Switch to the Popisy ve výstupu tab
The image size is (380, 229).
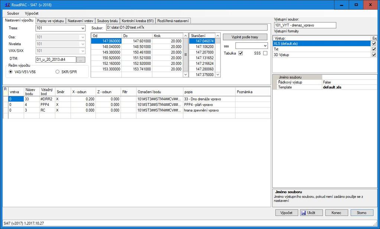point(51,21)
